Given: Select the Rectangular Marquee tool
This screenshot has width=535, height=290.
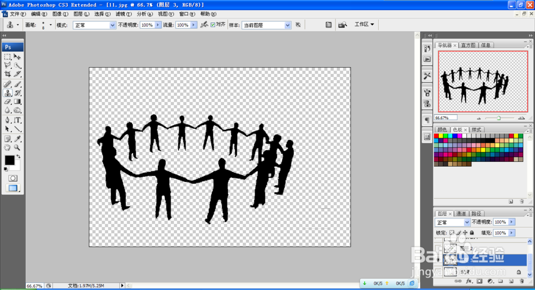Looking at the screenshot, I should coord(7,57).
